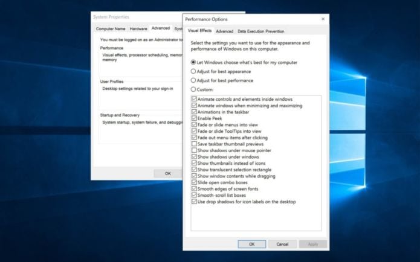This screenshot has width=420, height=262.
Task: Open the Advanced tab in Performance Options
Action: [x=224, y=31]
